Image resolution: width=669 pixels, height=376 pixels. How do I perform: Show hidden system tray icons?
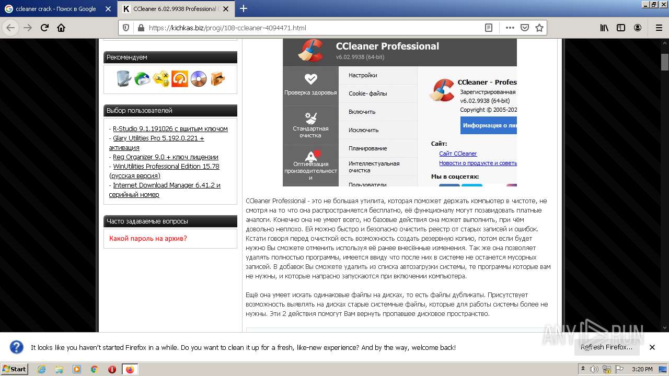pos(583,369)
